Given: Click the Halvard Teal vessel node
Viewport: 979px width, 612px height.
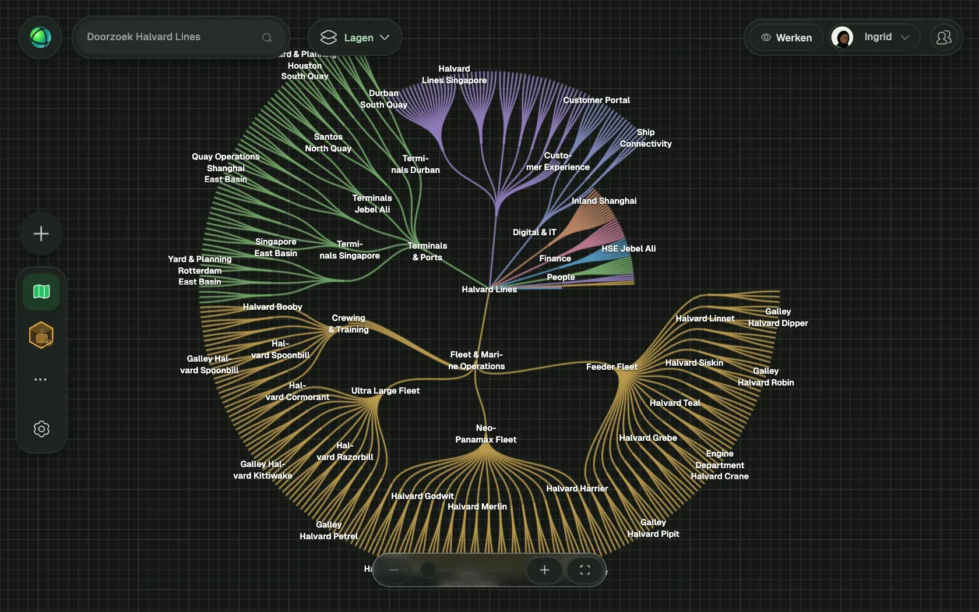Looking at the screenshot, I should tap(675, 403).
